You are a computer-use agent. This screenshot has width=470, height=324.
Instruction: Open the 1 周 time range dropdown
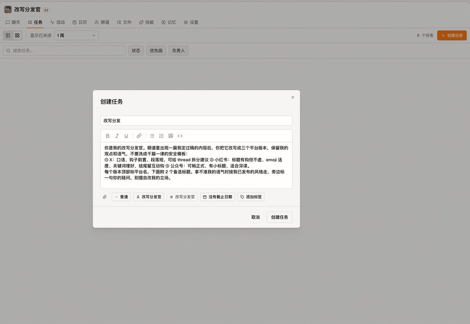coord(76,35)
